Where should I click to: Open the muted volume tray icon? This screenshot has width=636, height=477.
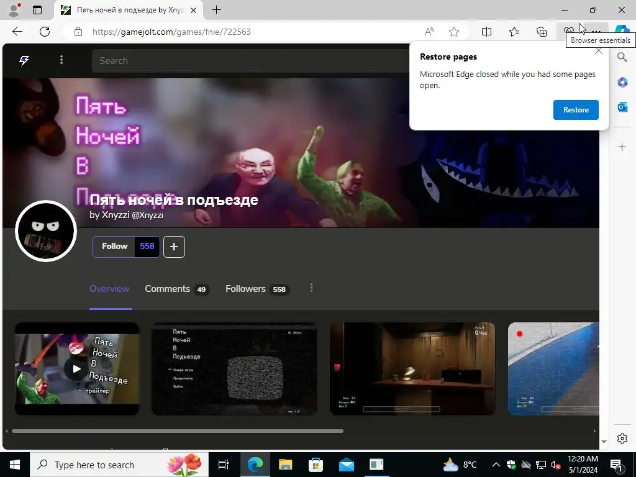(x=555, y=465)
